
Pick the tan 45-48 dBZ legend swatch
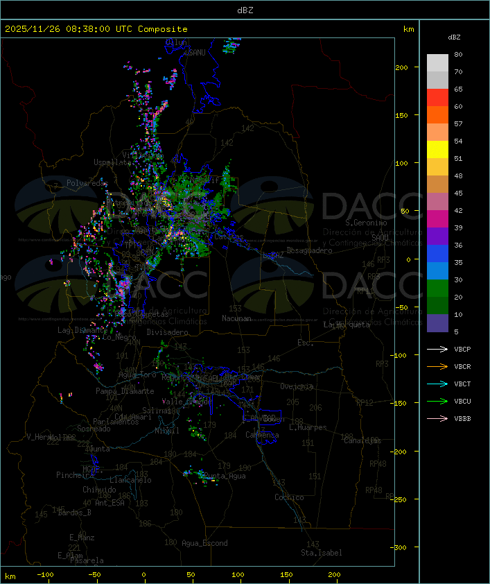coord(437,184)
